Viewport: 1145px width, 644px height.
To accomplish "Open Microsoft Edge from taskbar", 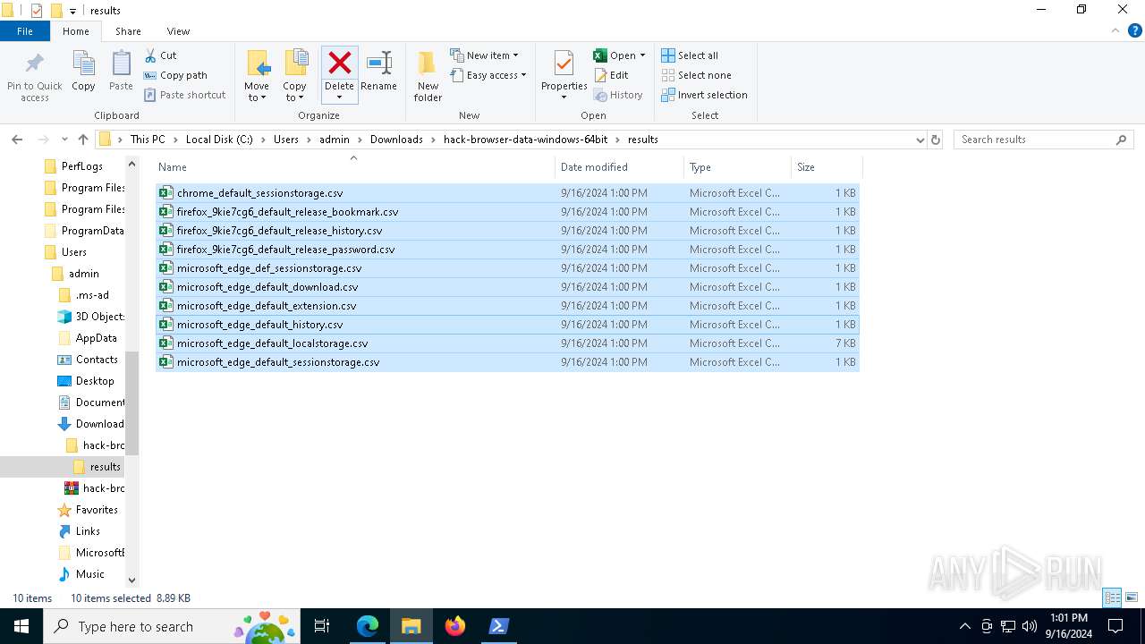I will 368,626.
